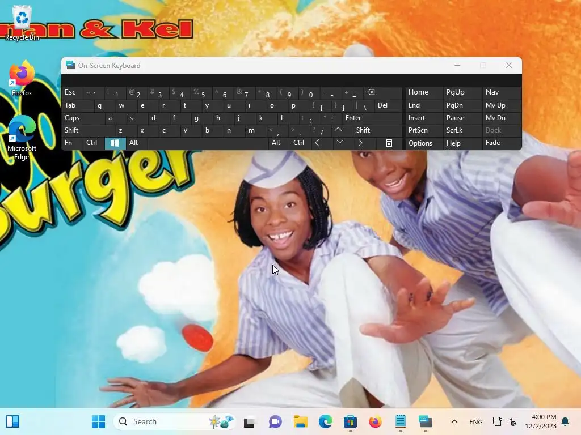This screenshot has width=581, height=435.
Task: Select On-Screen Keyboard taskbar icon
Action: coord(426,421)
